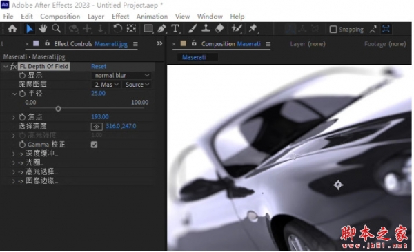Image resolution: width=414 pixels, height=252 pixels.
Task: Enable the Snapping checkbox
Action: (333, 29)
